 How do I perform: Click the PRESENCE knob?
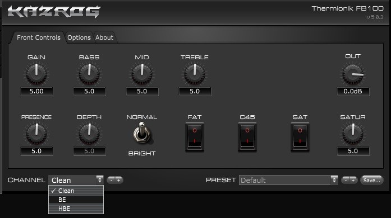[36, 134]
